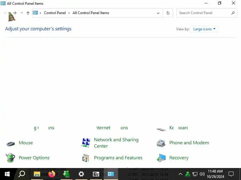
Task: Open the network tray icon
Action: (195, 174)
